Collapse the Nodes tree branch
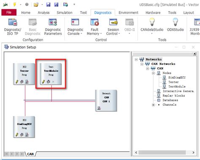200x160 pixels. pos(153,73)
